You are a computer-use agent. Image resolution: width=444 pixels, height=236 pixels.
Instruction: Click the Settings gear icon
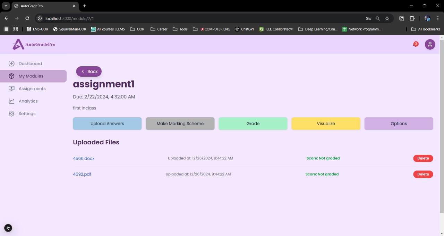(x=11, y=113)
